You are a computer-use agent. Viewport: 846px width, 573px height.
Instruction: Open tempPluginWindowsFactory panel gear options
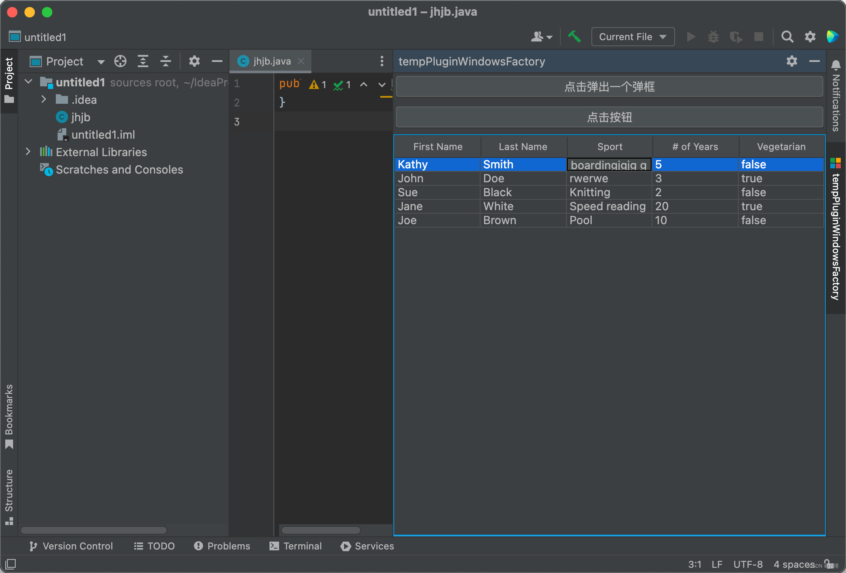coord(792,61)
